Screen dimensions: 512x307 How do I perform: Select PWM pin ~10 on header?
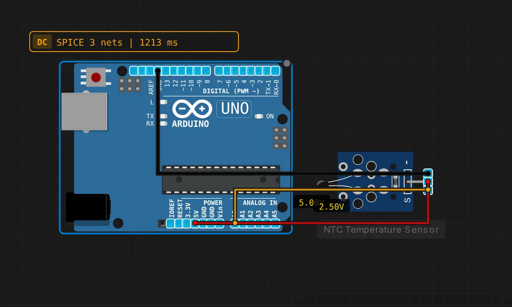click(x=190, y=71)
